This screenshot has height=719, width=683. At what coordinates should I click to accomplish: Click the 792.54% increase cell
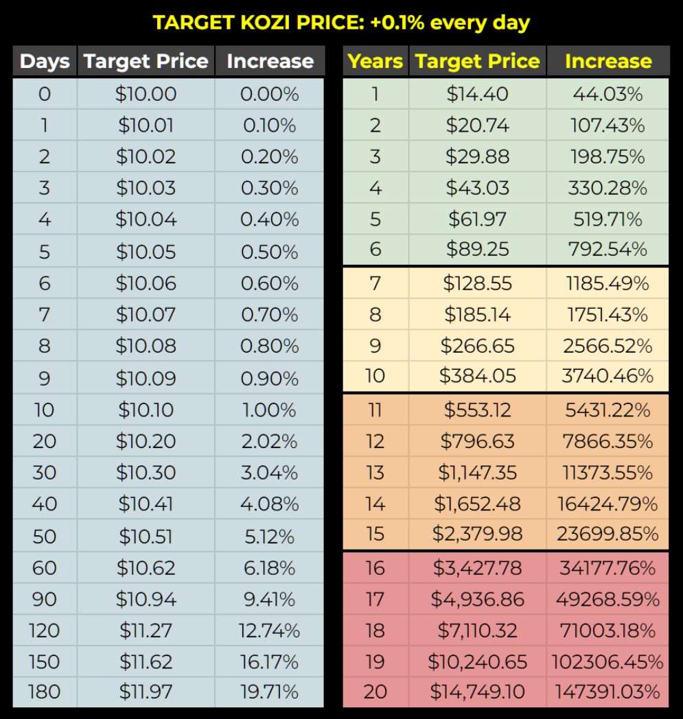coord(607,248)
